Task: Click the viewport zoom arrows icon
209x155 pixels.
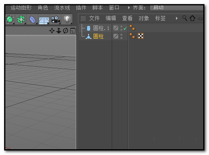Action: 59,31
